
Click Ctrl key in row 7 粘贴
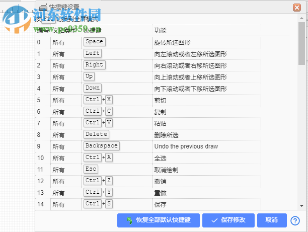pyautogui.click(x=93, y=123)
